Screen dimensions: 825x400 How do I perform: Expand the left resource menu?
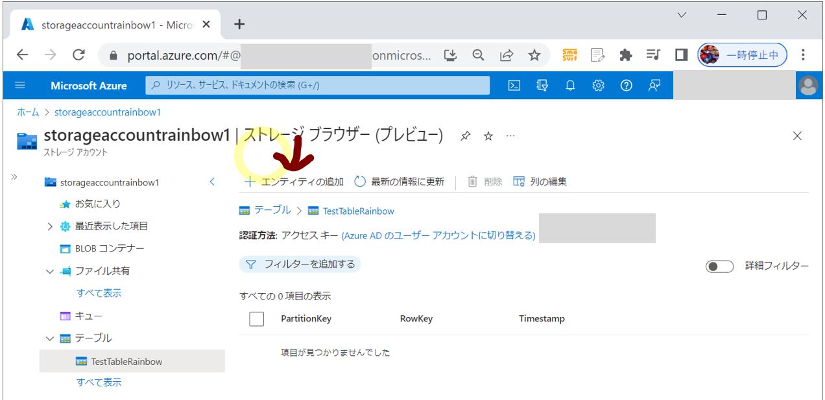pyautogui.click(x=14, y=177)
